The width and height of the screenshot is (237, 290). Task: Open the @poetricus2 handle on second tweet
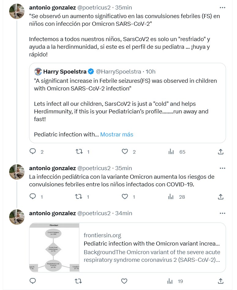pyautogui.click(x=94, y=168)
